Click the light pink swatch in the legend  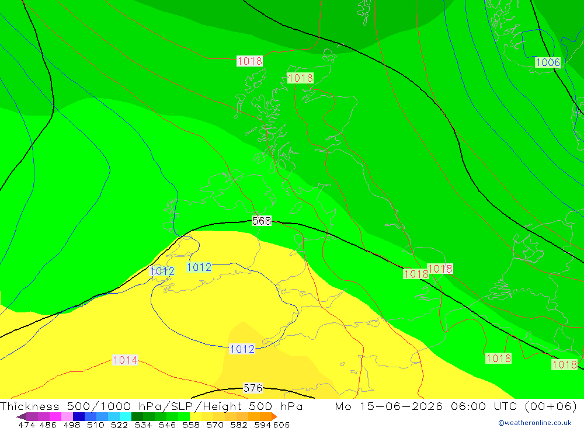(x=67, y=416)
